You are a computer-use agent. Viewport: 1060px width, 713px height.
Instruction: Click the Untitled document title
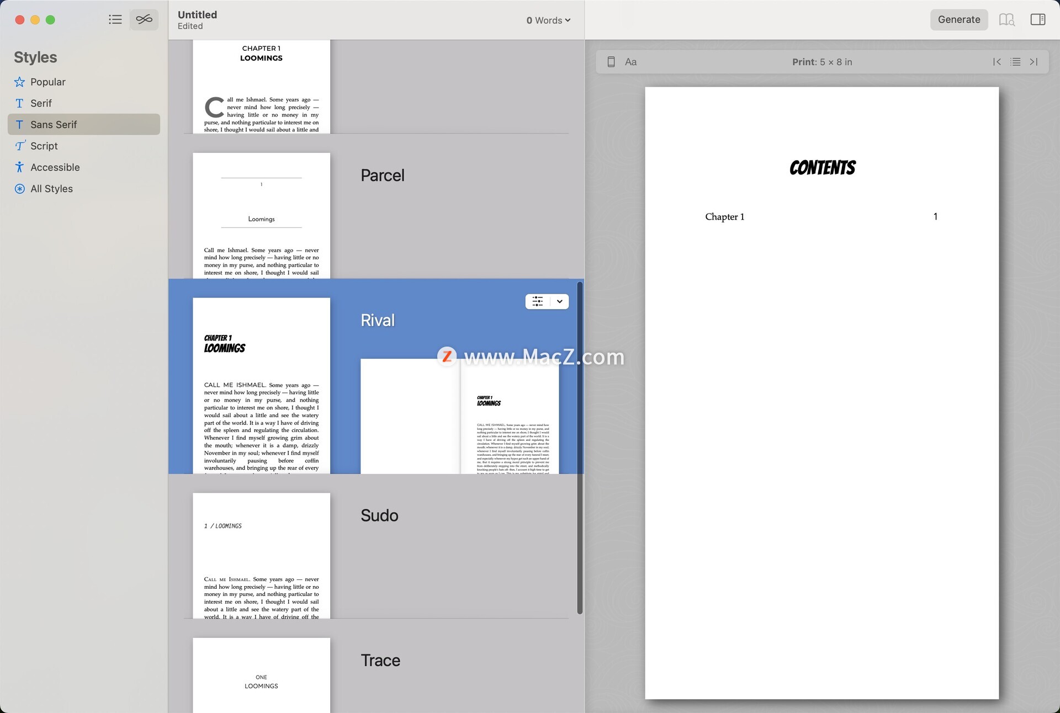[197, 15]
